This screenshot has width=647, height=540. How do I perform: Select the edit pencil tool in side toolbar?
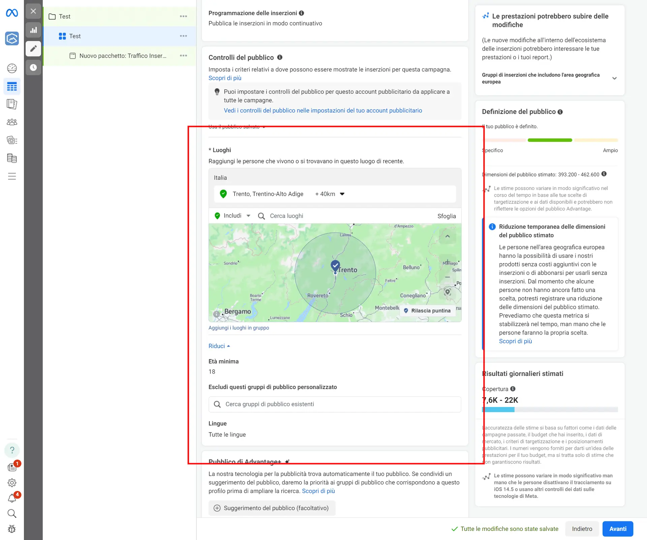click(x=33, y=49)
